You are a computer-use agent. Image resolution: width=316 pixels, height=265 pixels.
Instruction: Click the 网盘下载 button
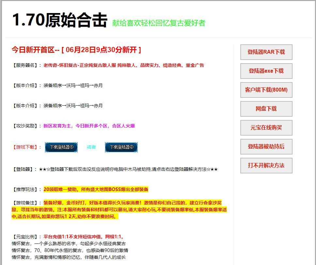click(266, 109)
